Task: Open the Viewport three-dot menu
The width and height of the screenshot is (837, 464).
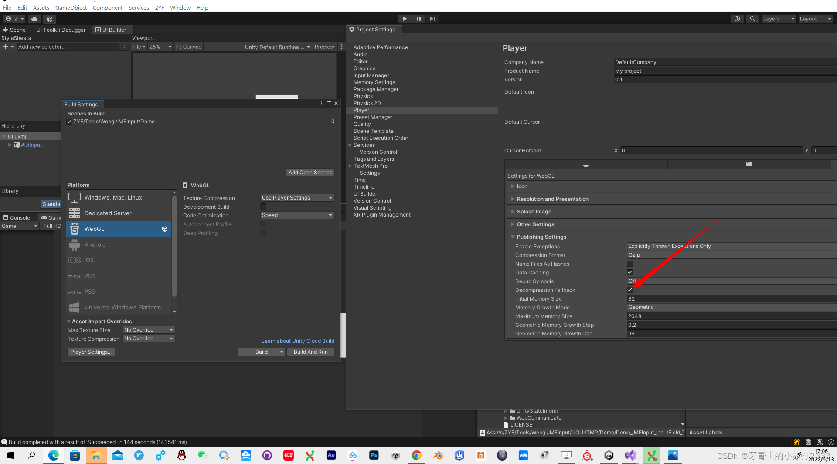Action: coord(342,47)
